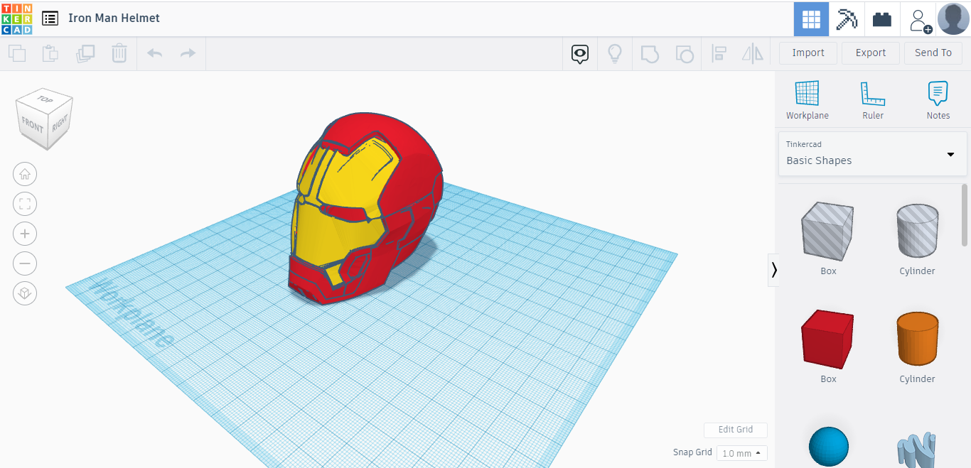
Task: Click the Home view button
Action: pos(25,174)
